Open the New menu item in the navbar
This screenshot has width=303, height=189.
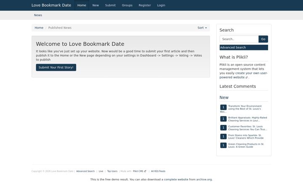coord(96,5)
